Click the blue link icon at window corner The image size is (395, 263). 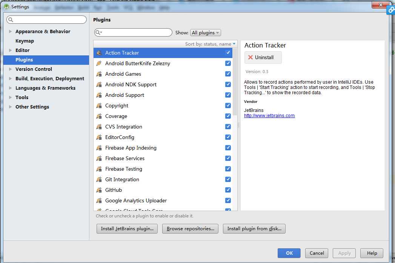click(x=391, y=10)
